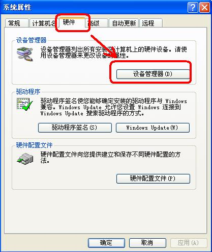Close the 系统属性 dialog with X
This screenshot has width=212, height=252.
(204, 8)
